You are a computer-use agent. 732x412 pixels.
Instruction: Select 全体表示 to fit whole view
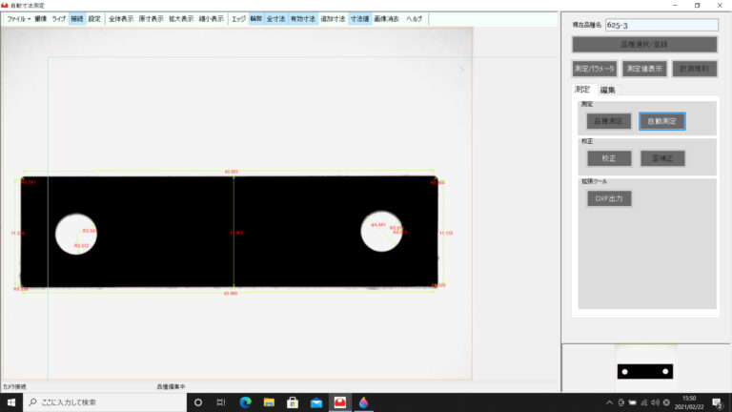(121, 18)
